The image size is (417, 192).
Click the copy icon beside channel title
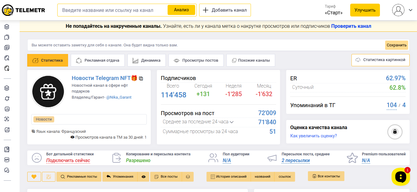141,78
